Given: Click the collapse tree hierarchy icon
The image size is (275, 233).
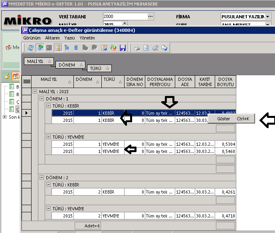Looking at the screenshot, I should 76,48.
